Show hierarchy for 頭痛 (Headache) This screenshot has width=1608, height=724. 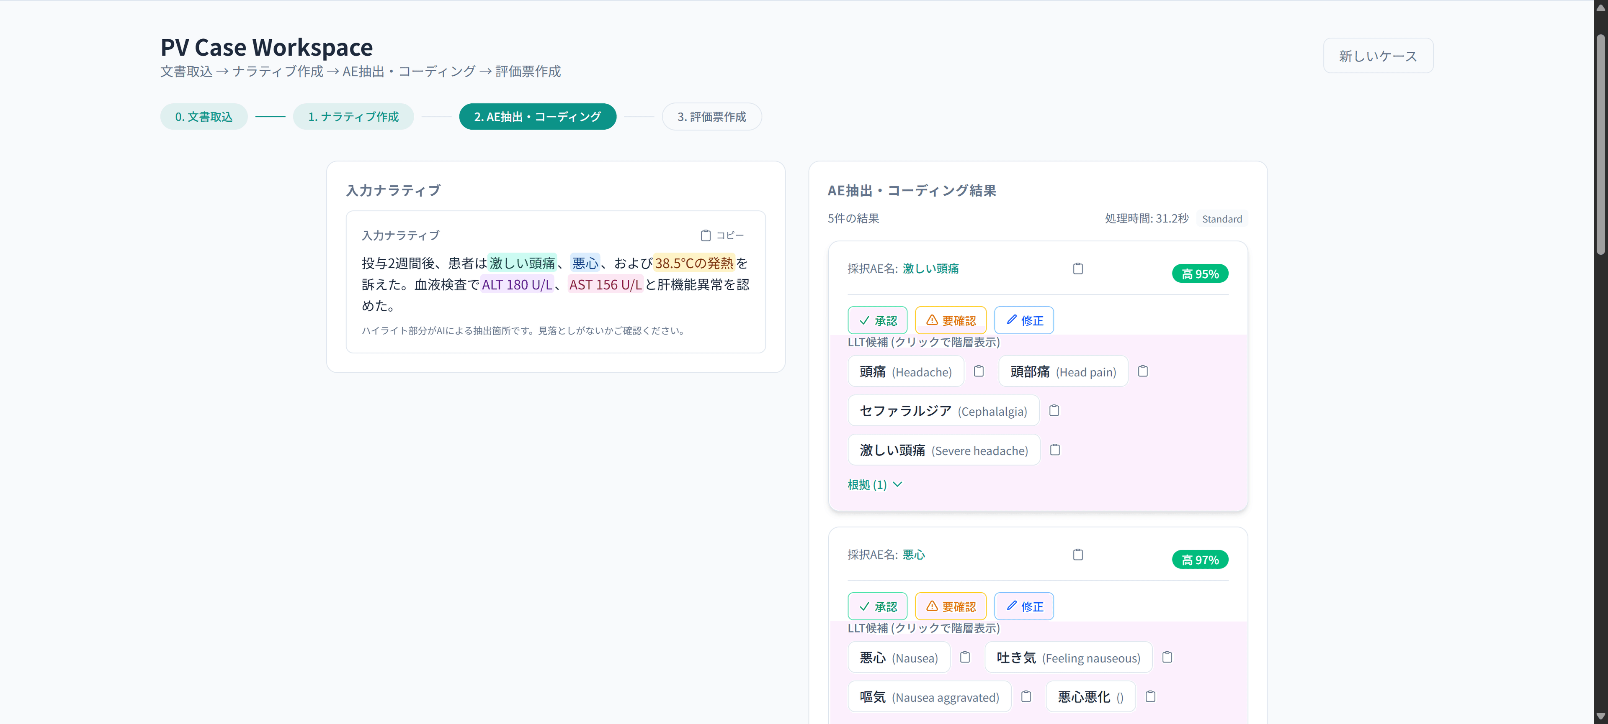[x=905, y=372]
